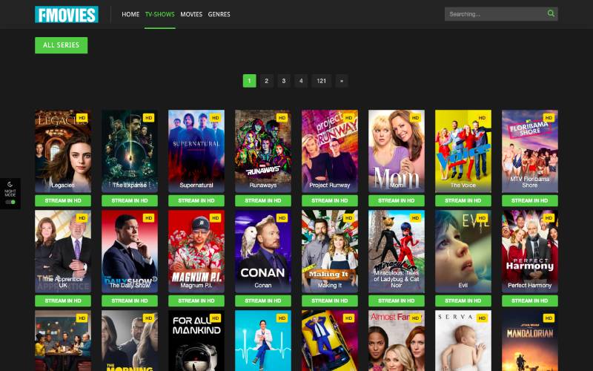
Task: Click Stream in HD under Supernatural
Action: pos(196,200)
